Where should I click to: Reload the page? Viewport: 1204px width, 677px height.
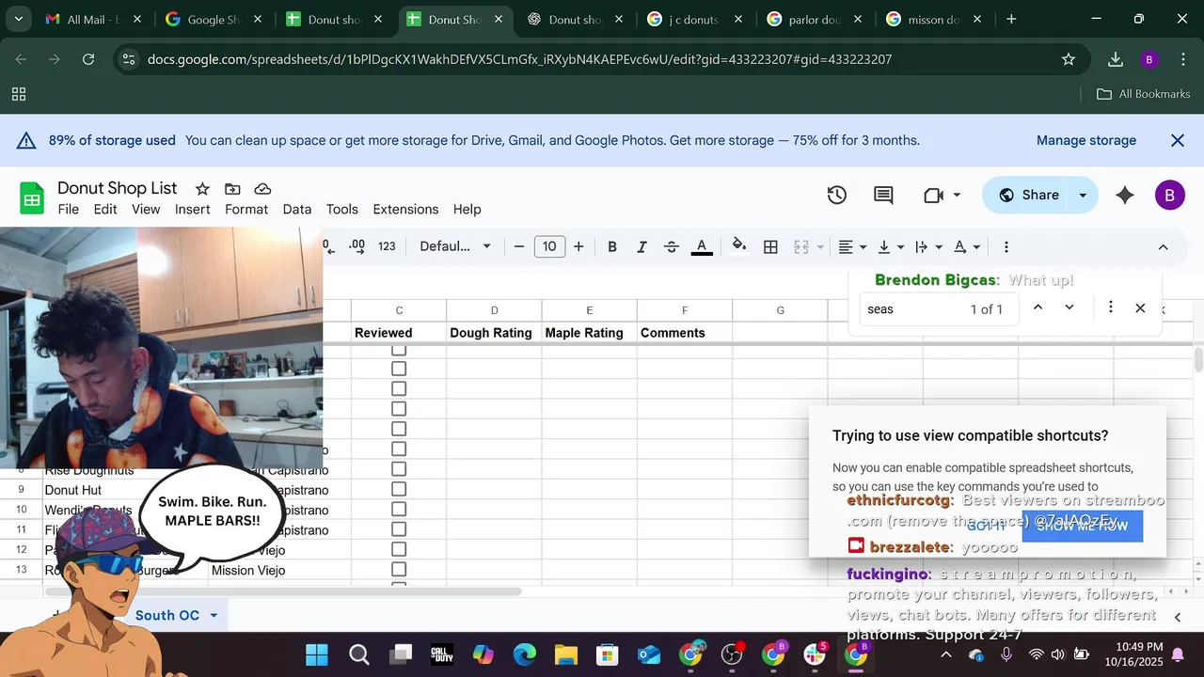point(88,59)
